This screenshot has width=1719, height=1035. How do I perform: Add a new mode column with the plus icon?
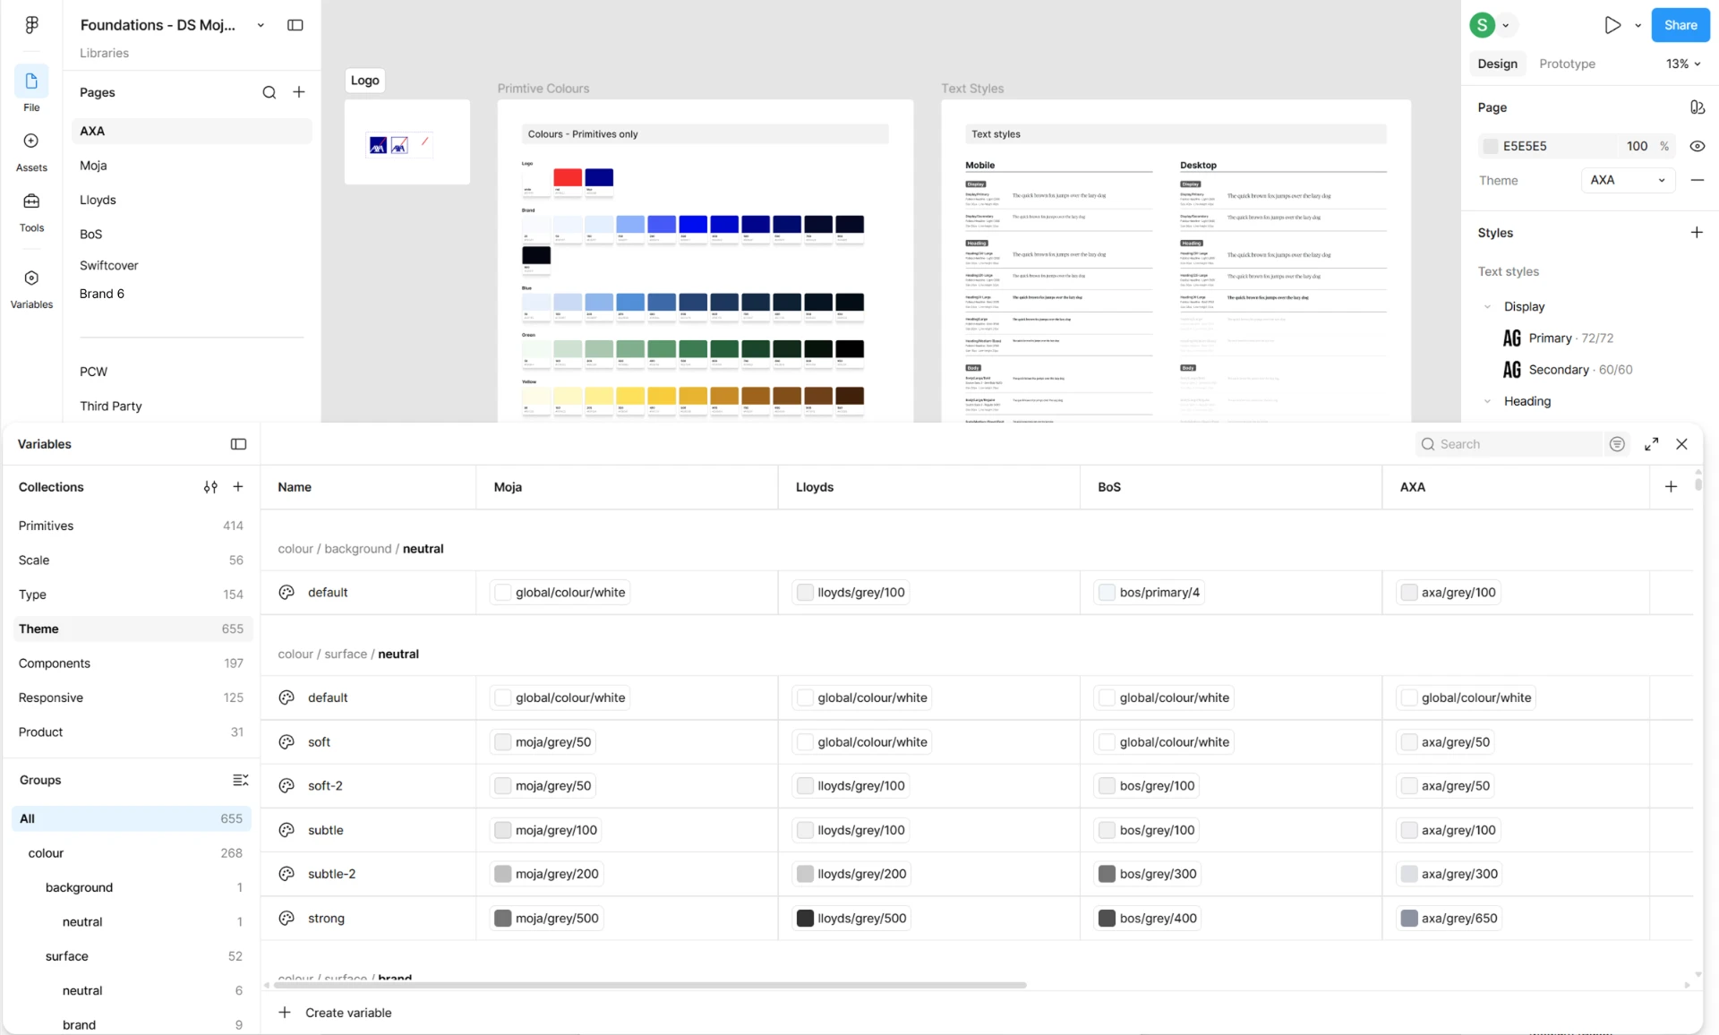tap(1671, 487)
